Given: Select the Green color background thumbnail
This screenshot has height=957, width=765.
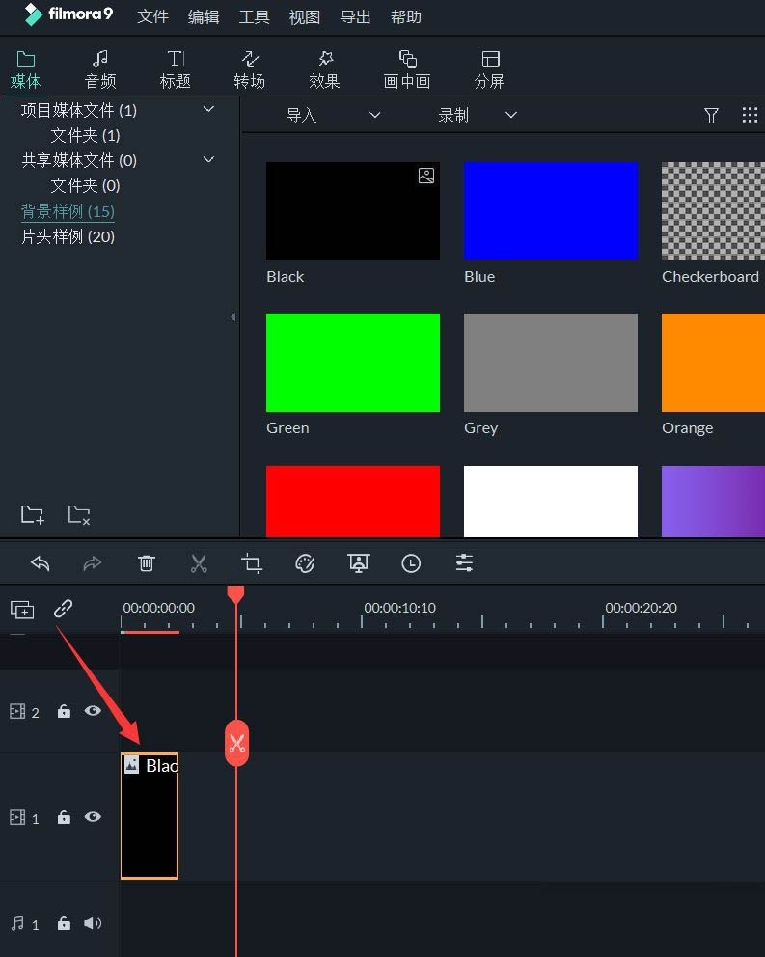Looking at the screenshot, I should point(352,363).
